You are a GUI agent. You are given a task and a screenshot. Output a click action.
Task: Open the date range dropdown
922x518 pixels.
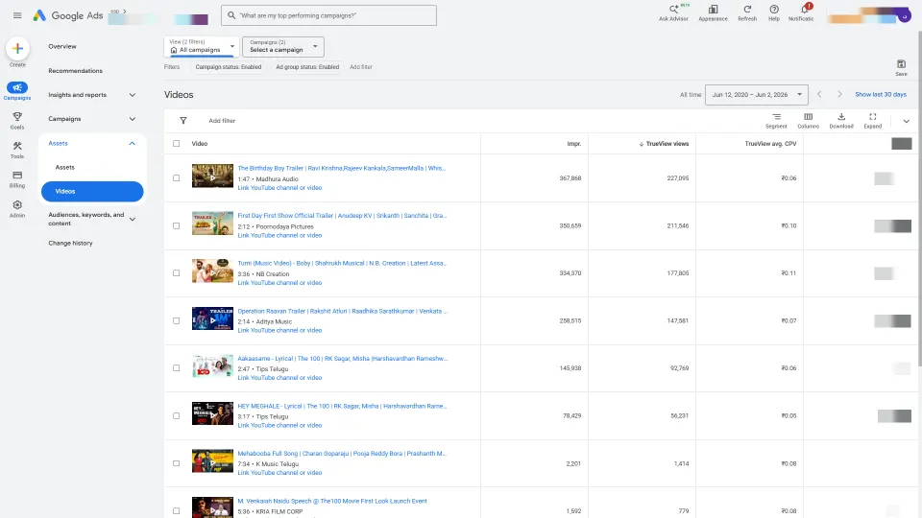click(756, 95)
